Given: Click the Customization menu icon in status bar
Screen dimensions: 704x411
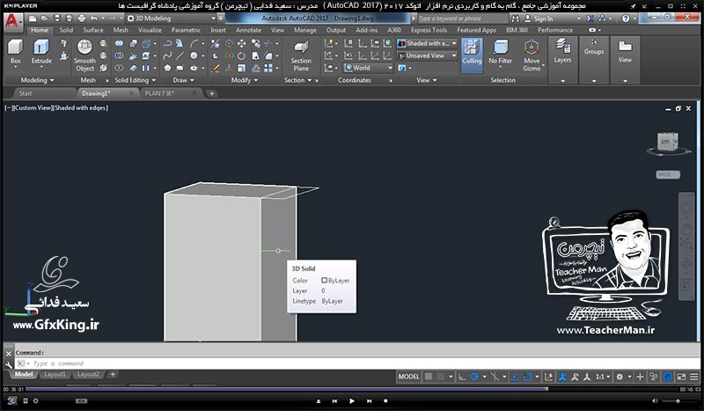Looking at the screenshot, I should point(694,377).
